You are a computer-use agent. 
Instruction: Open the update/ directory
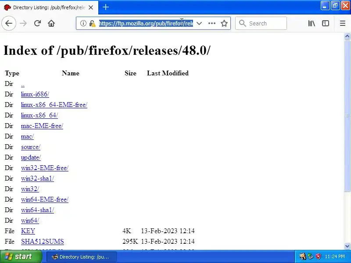[x=31, y=157]
